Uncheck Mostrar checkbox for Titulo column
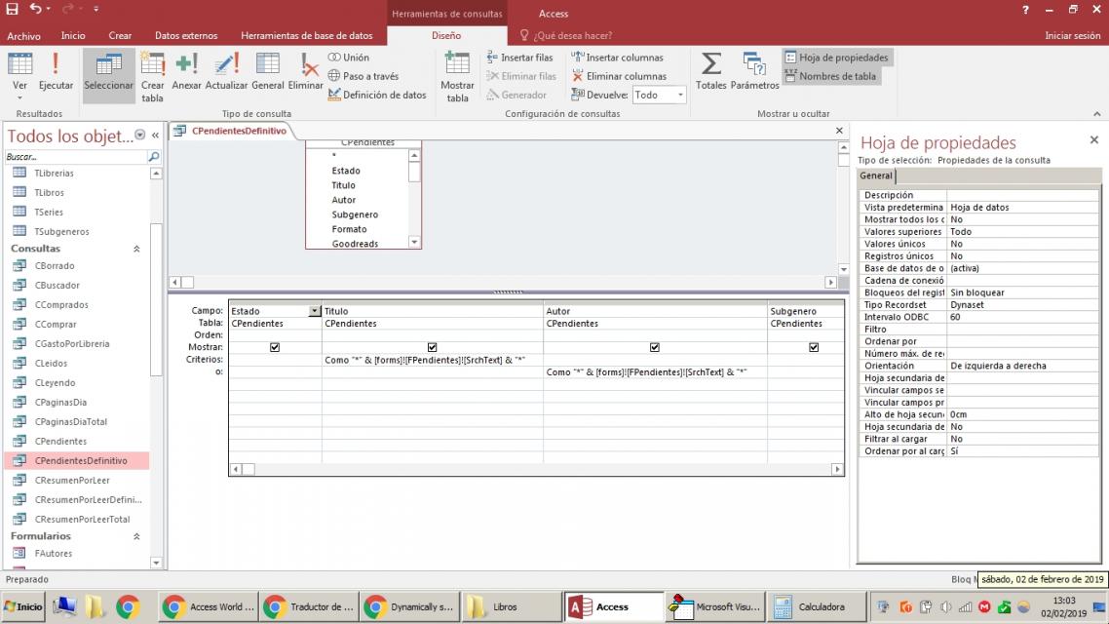 pyautogui.click(x=433, y=347)
